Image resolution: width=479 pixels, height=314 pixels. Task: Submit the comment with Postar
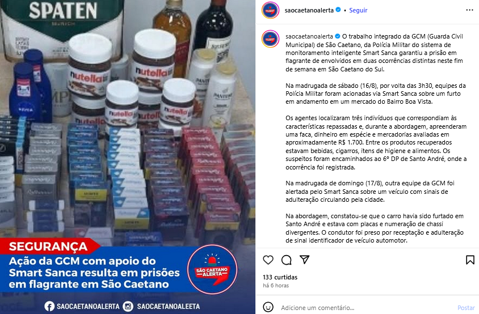click(x=466, y=308)
